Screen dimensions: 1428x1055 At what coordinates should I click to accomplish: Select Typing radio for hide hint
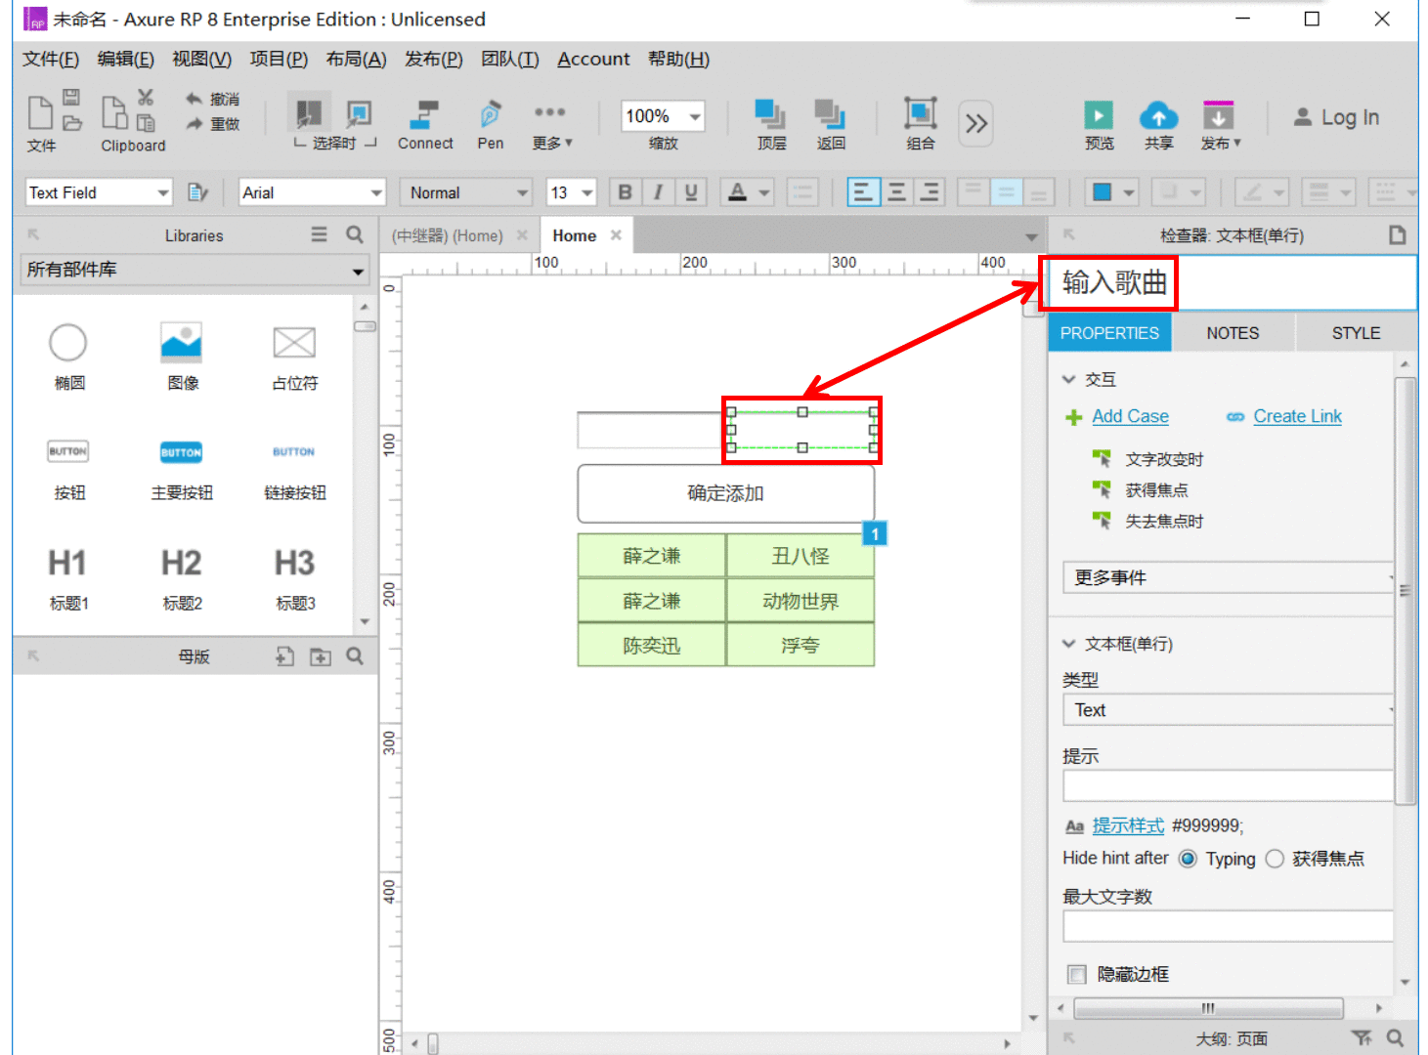(x=1188, y=859)
